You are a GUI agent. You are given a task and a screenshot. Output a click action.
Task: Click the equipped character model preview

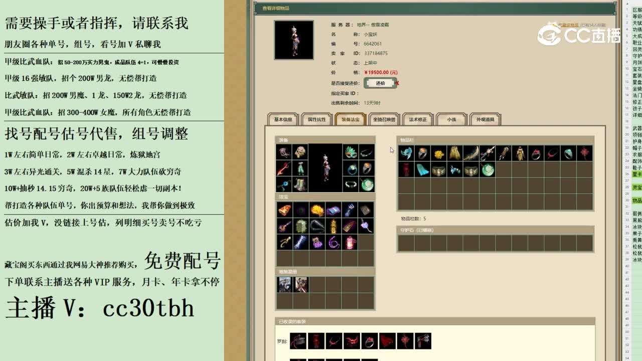point(326,168)
